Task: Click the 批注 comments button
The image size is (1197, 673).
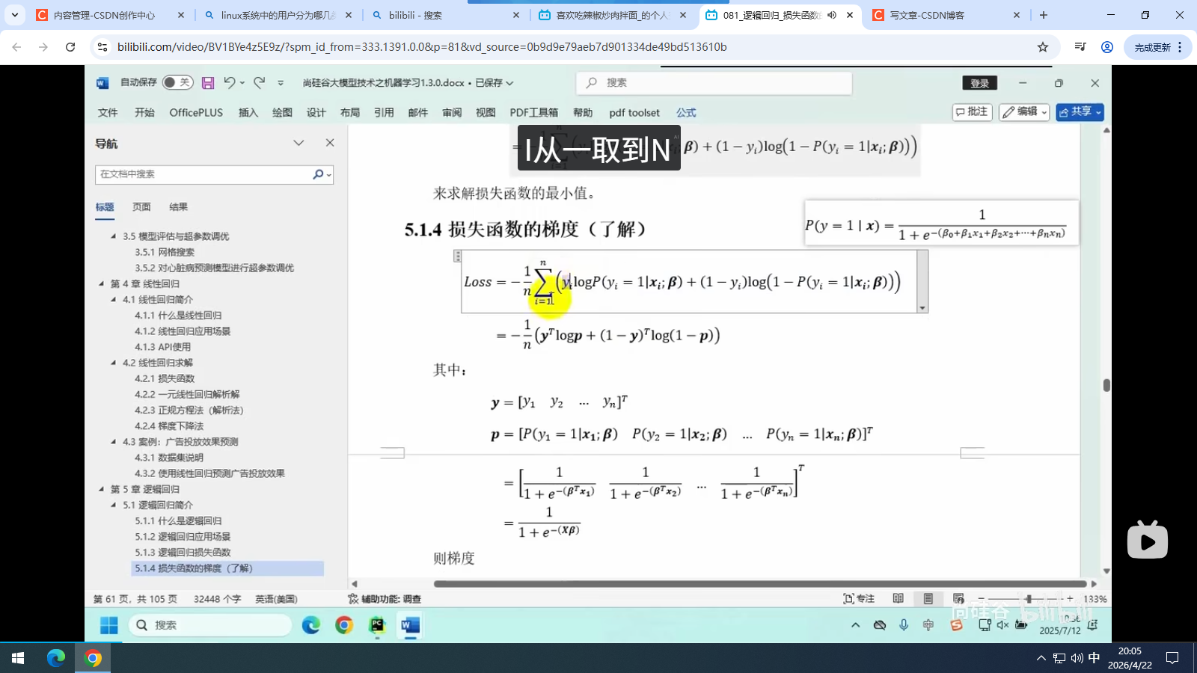Action: 972,111
